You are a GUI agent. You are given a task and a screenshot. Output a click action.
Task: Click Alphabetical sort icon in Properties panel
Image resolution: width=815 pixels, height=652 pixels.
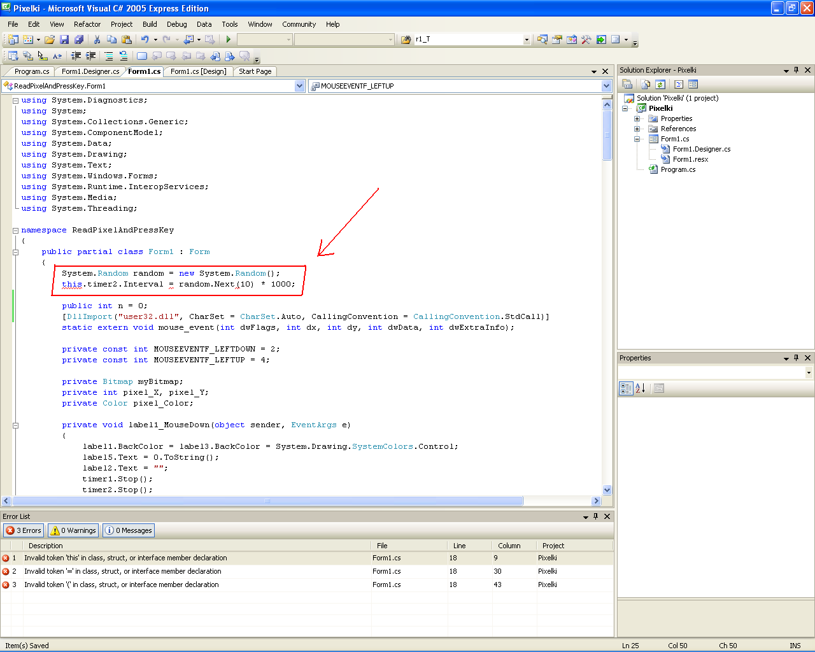(x=641, y=388)
